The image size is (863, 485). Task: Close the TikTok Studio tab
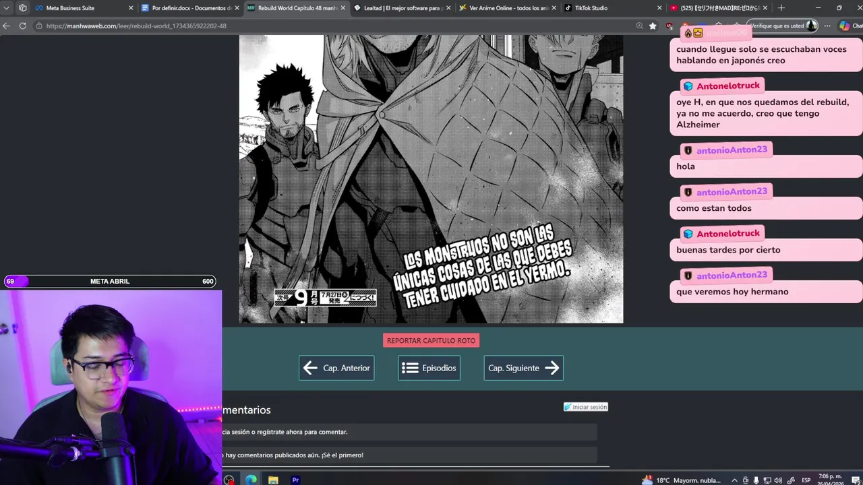click(659, 8)
